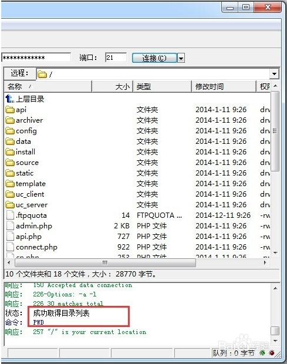
Task: Click the port input field
Action: 116,58
